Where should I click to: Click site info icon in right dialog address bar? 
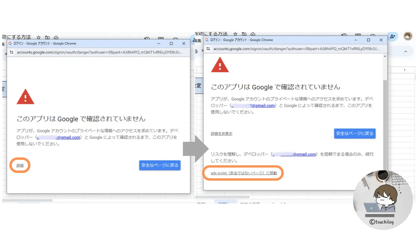[x=208, y=49]
